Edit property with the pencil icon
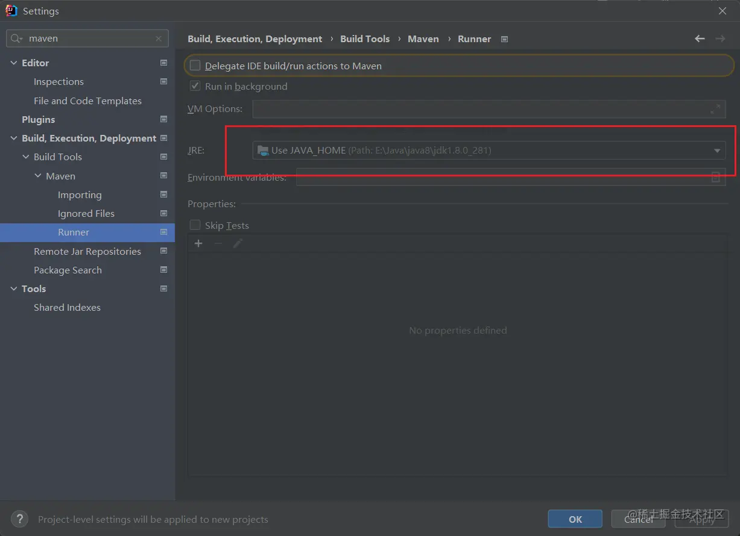 pyautogui.click(x=238, y=243)
